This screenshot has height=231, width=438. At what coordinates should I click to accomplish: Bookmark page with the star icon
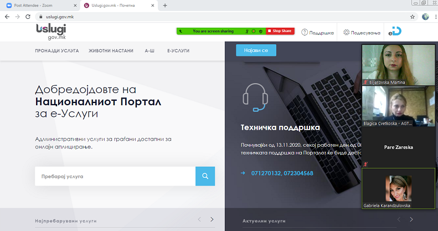pyautogui.click(x=413, y=17)
